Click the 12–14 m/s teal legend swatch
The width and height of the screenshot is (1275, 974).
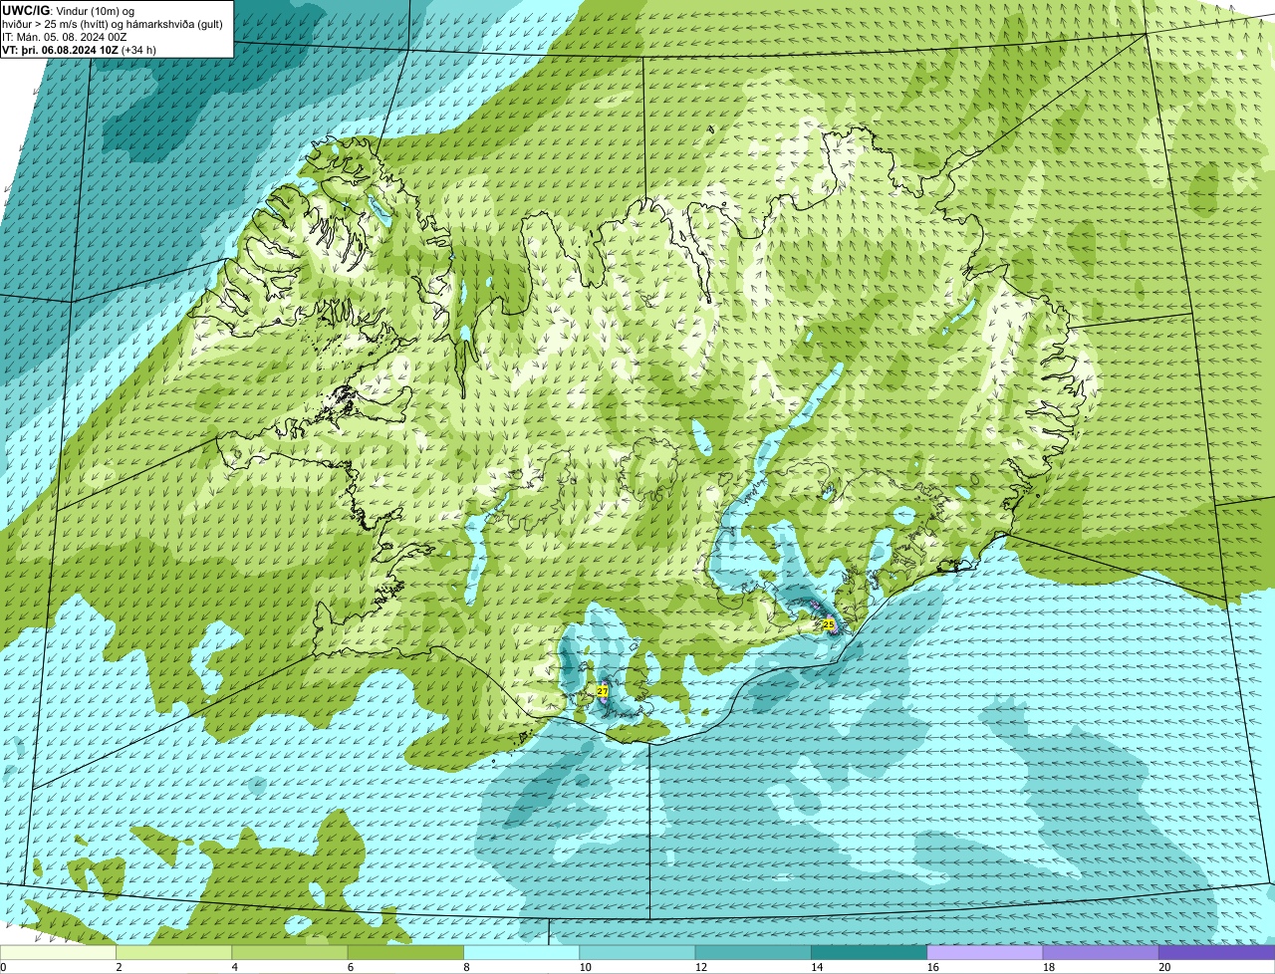tap(753, 952)
